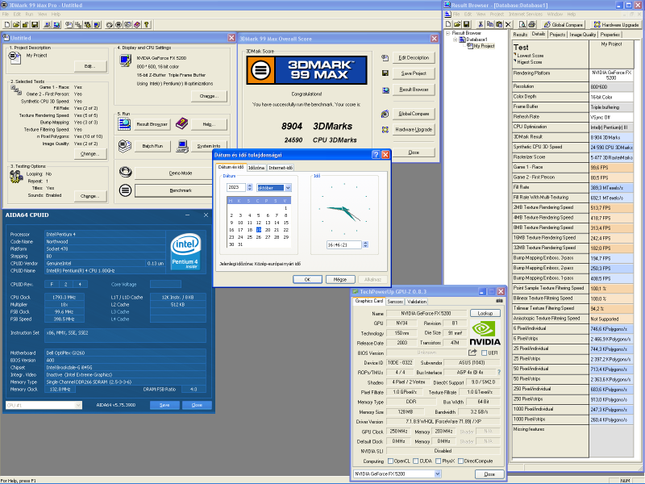Click Save Project button in score window
Image resolution: width=645 pixels, height=484 pixels.
coord(414,73)
